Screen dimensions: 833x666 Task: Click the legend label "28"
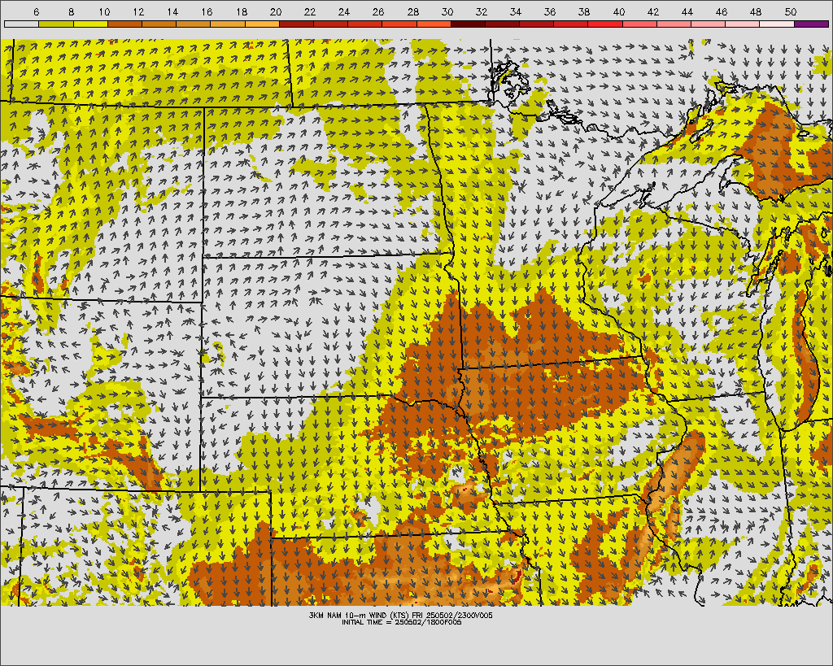click(412, 11)
